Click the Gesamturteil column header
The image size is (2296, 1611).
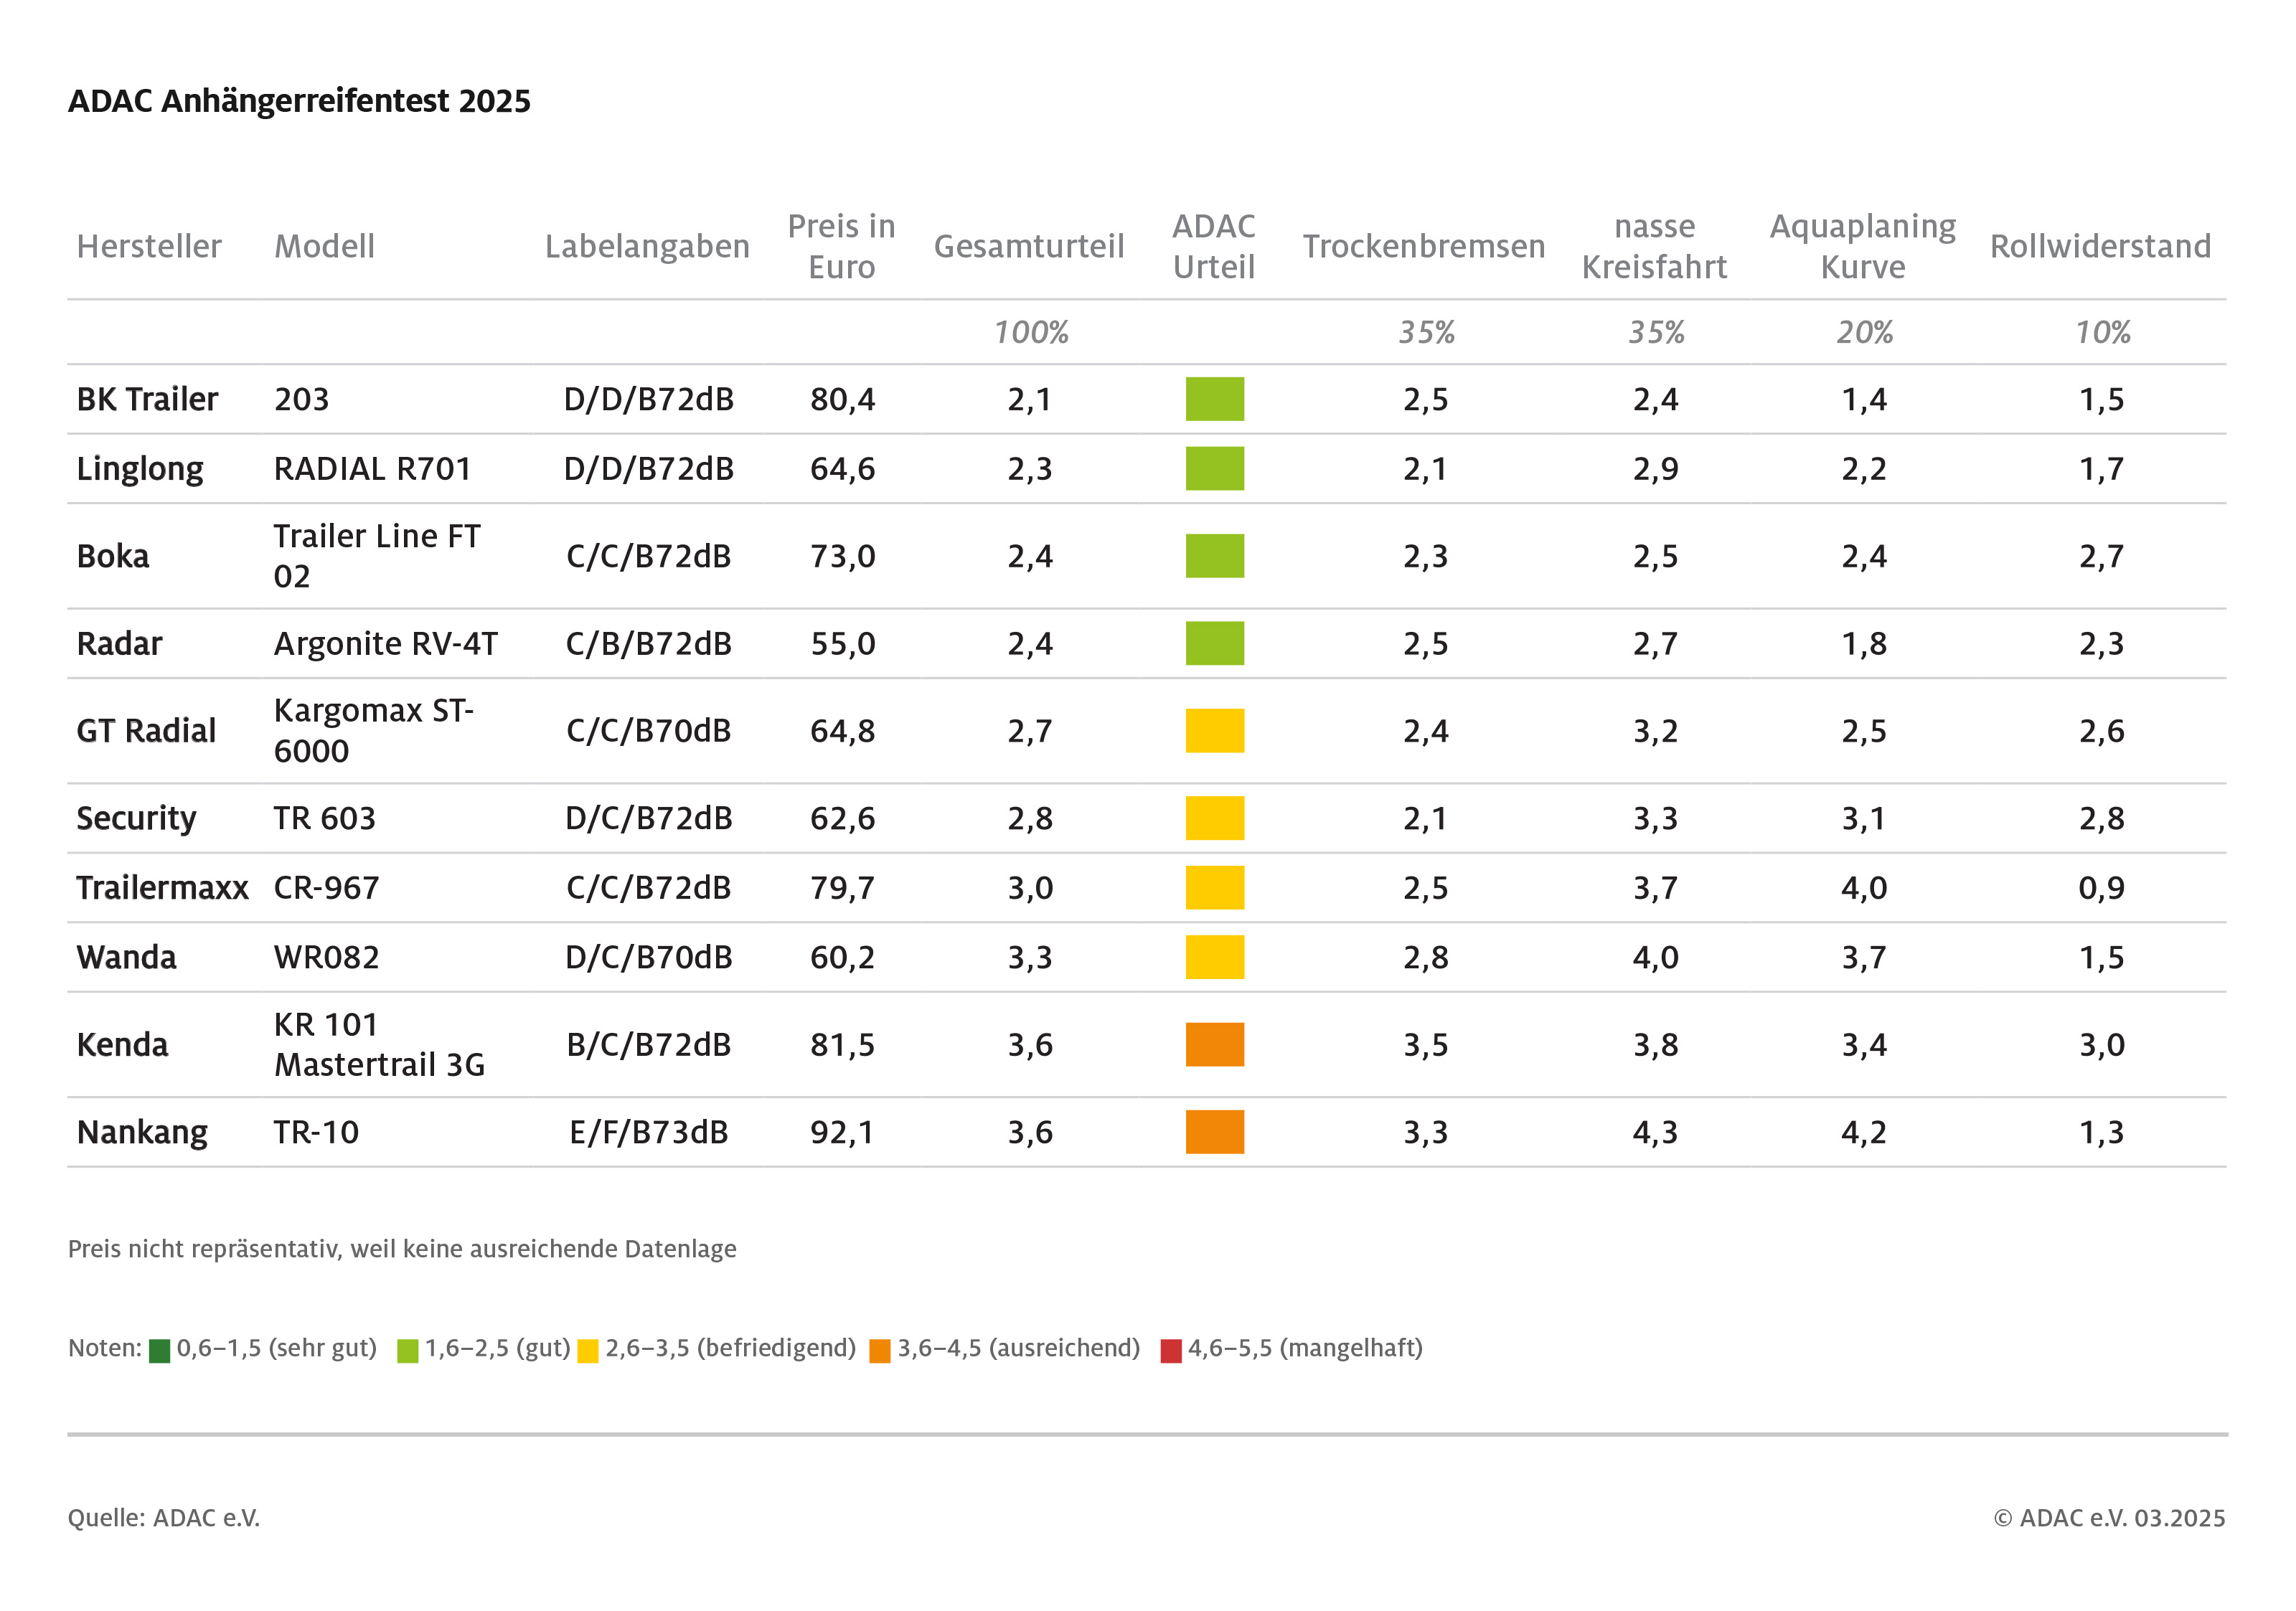1028,247
